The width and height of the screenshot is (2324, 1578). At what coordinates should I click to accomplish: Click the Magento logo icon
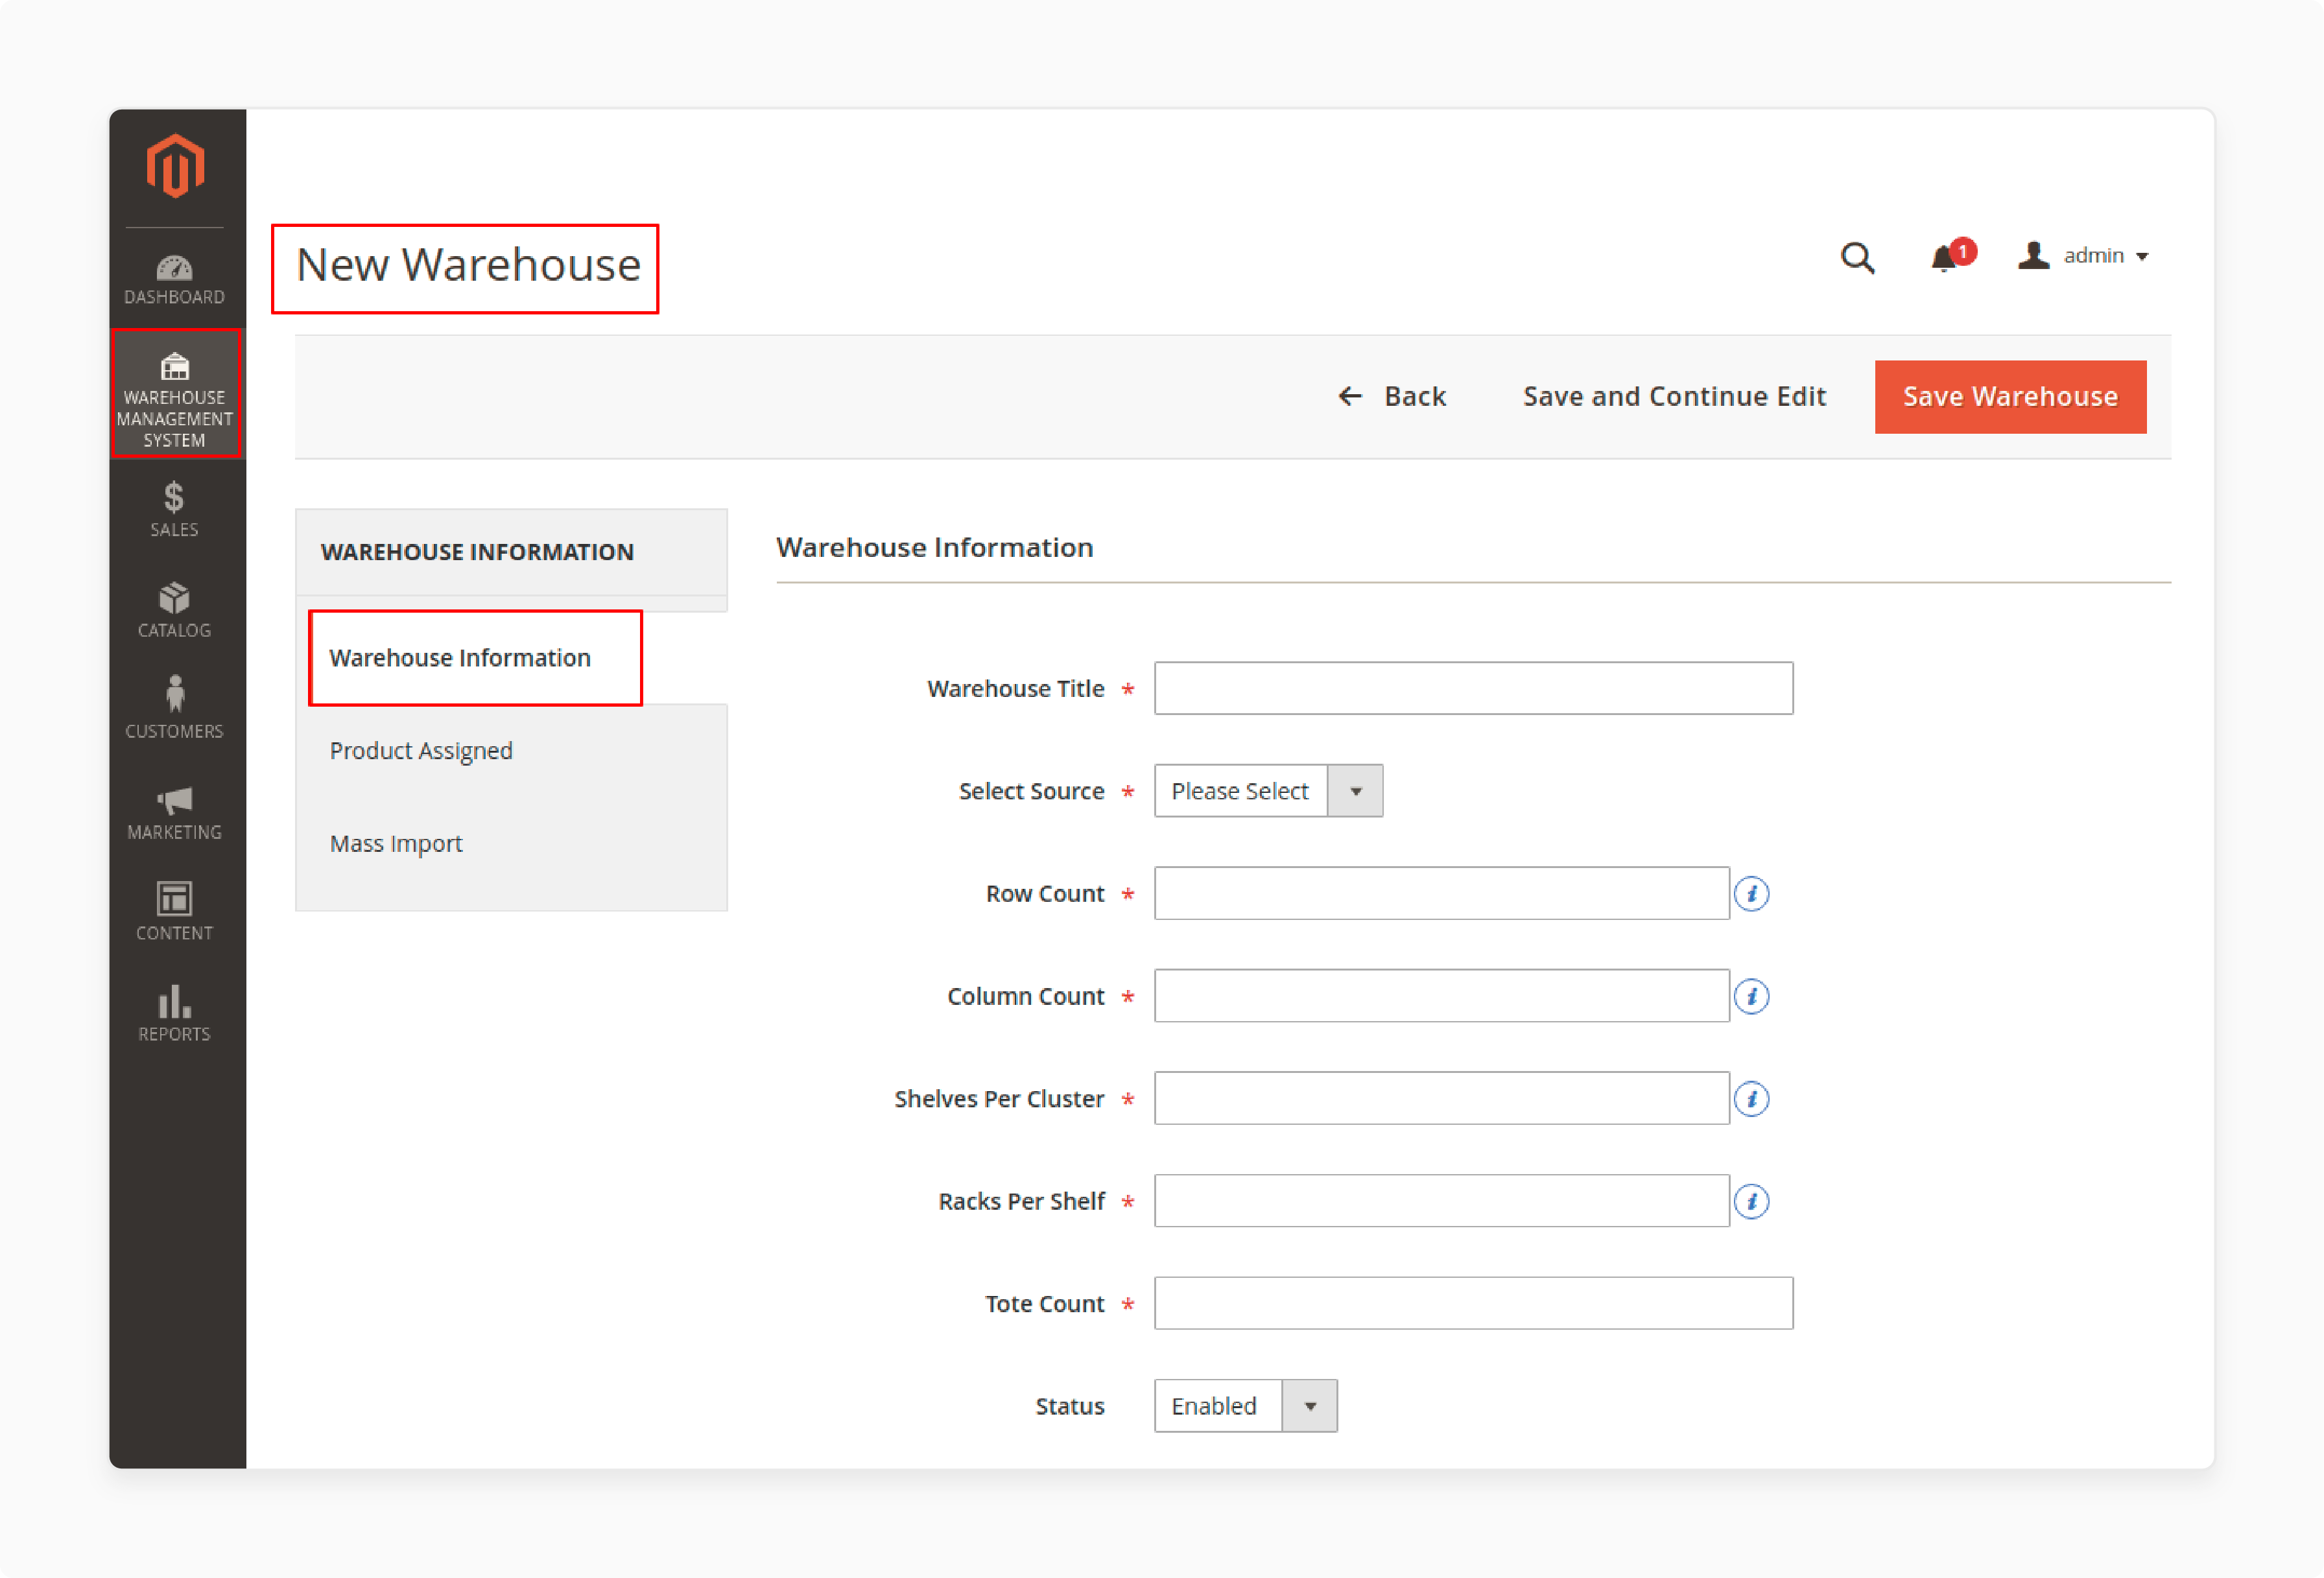(x=176, y=166)
